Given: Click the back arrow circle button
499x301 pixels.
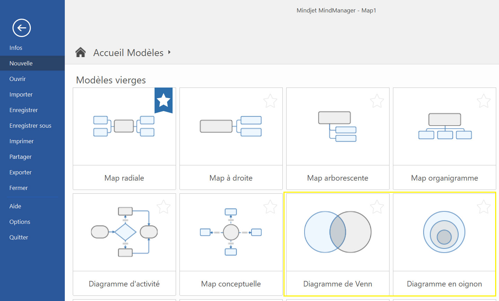Looking at the screenshot, I should (21, 28).
